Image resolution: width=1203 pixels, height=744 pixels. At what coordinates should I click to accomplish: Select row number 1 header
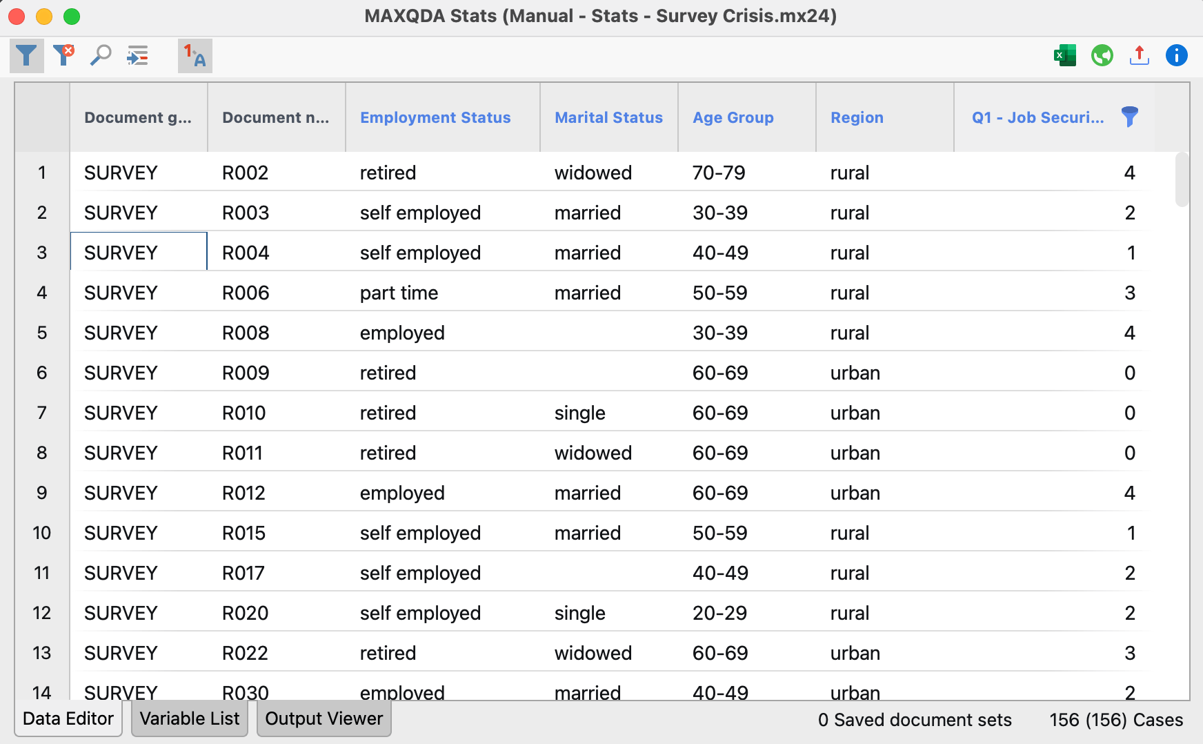point(42,173)
